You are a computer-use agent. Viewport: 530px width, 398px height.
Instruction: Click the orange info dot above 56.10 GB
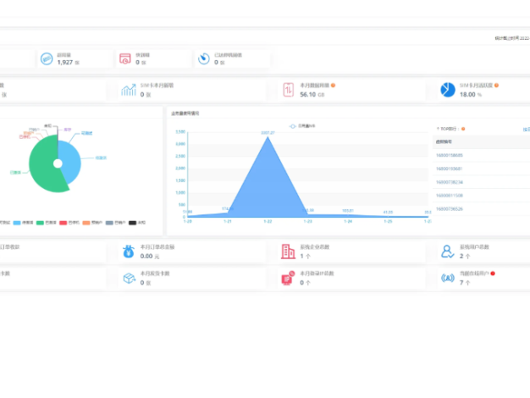[334, 86]
